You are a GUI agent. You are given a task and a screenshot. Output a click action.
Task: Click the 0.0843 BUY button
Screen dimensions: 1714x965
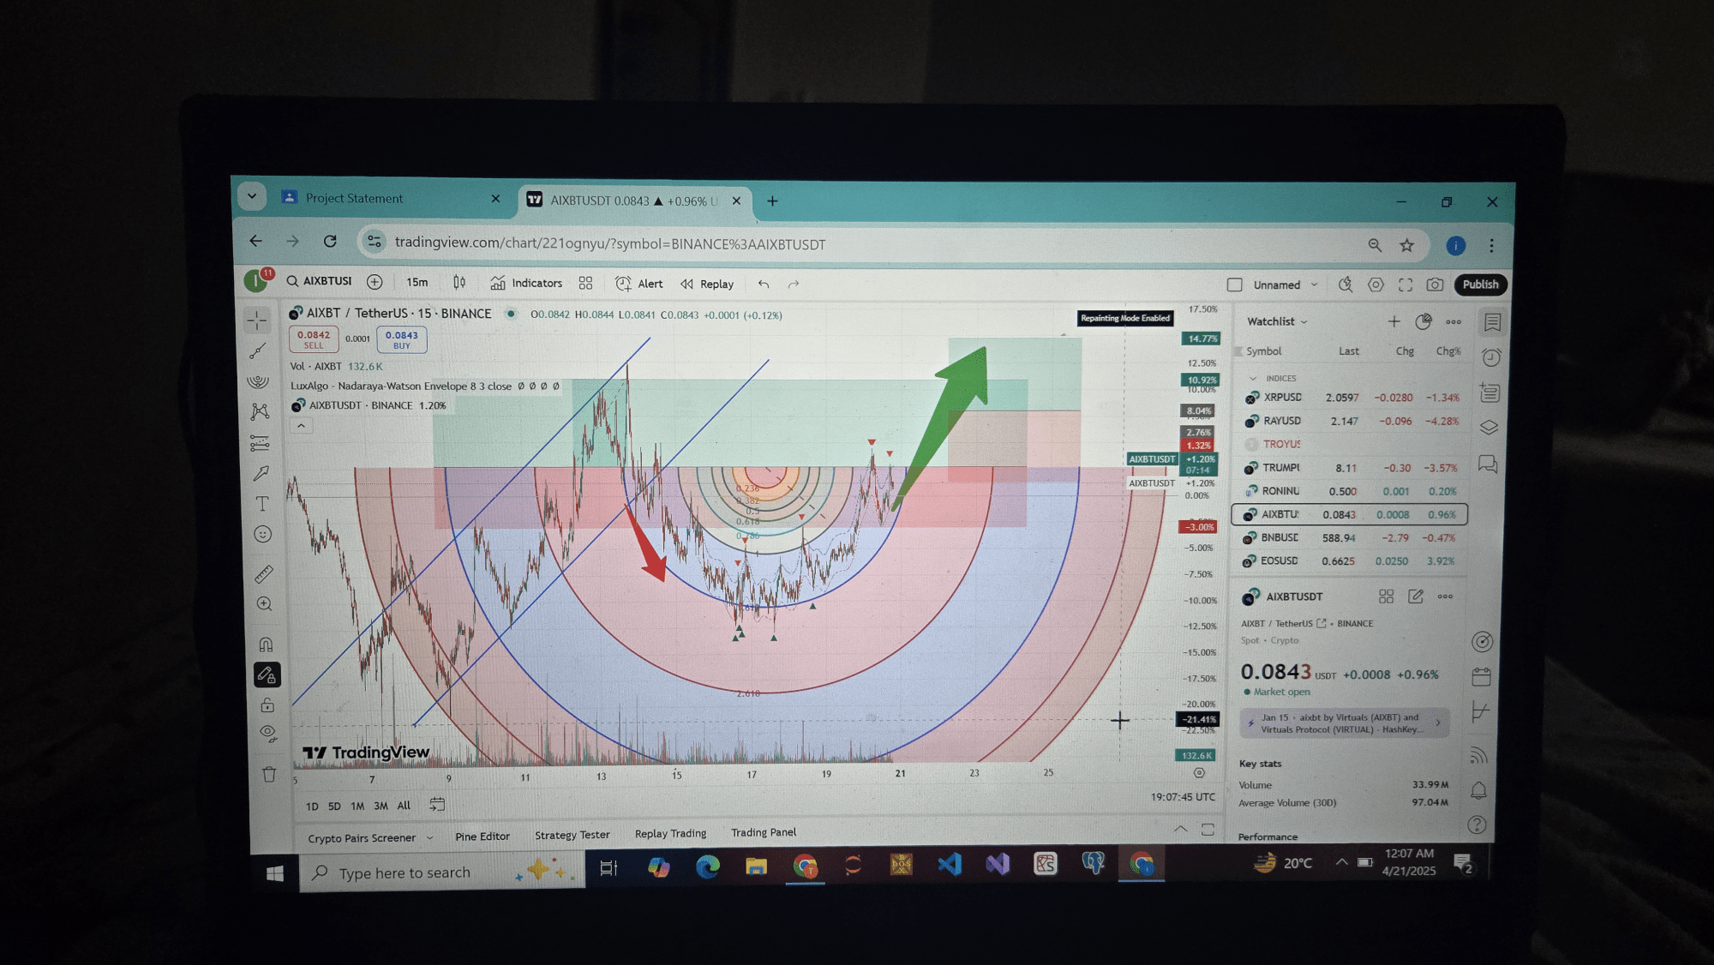pos(401,339)
